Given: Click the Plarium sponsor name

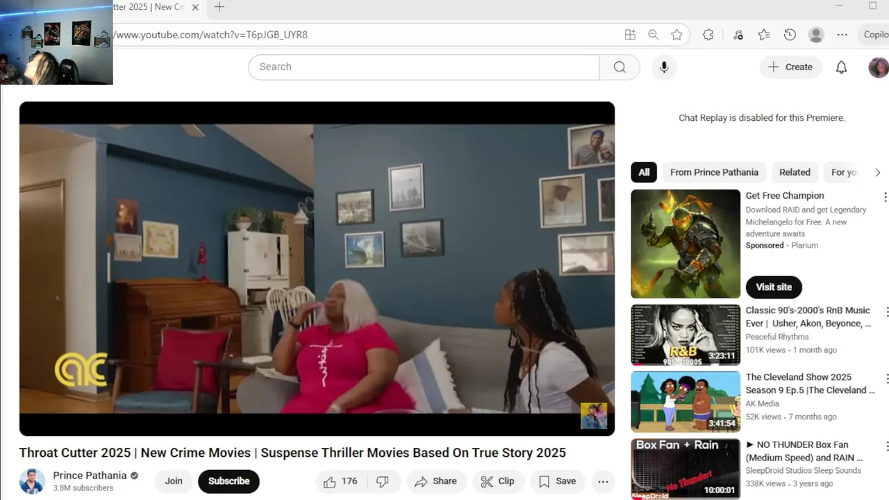Looking at the screenshot, I should point(804,245).
